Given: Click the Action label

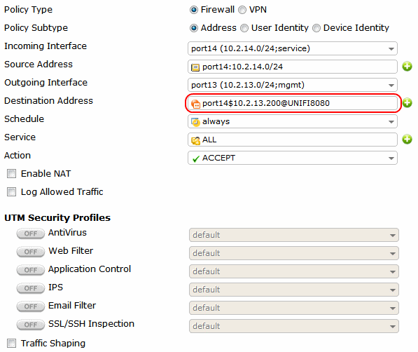Looking at the screenshot, I should [x=18, y=156].
